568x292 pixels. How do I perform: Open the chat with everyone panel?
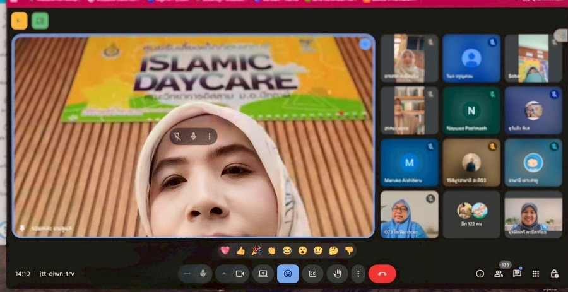click(x=517, y=274)
